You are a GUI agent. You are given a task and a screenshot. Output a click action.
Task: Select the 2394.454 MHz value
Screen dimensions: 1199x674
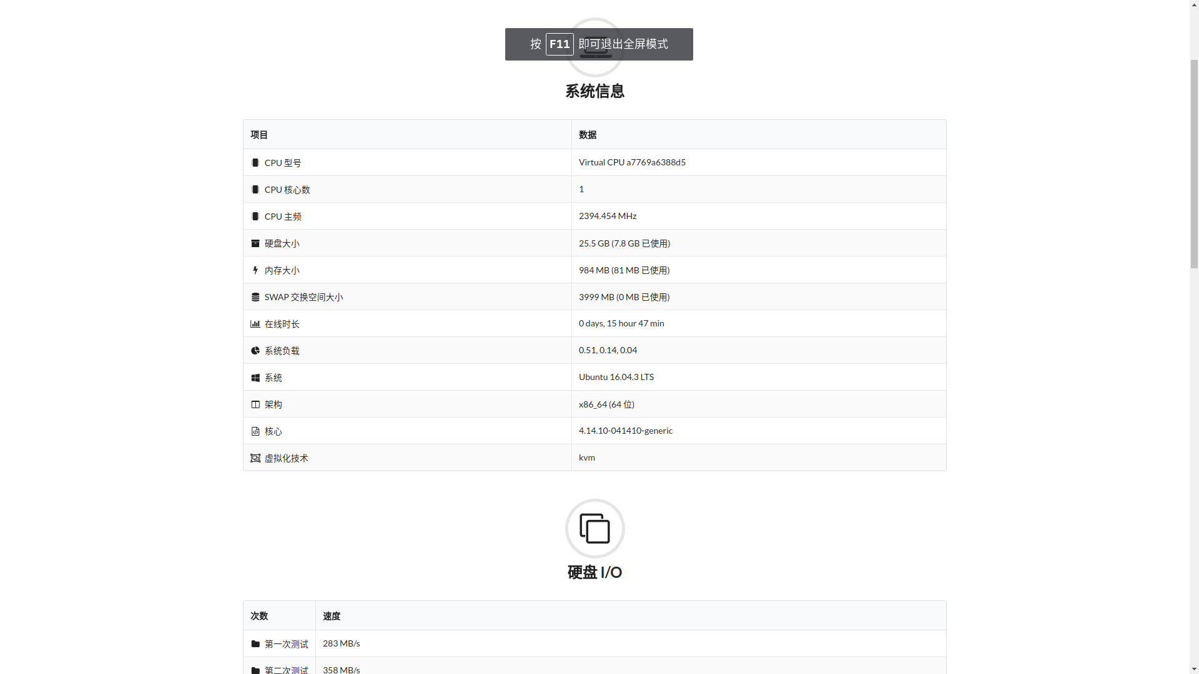pyautogui.click(x=608, y=216)
